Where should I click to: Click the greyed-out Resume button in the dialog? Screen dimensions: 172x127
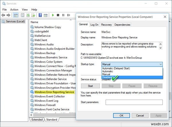(153, 86)
